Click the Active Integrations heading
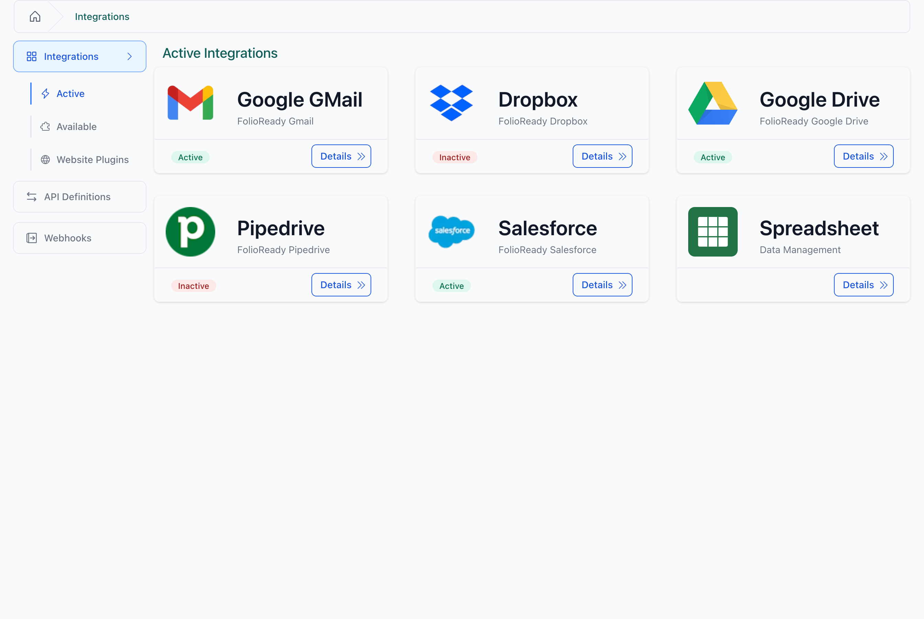 click(220, 53)
